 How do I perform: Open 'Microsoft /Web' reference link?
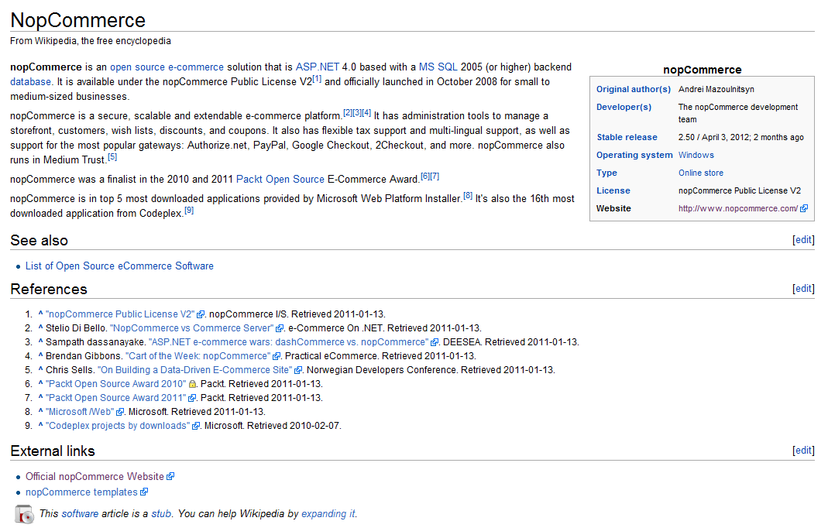click(80, 412)
